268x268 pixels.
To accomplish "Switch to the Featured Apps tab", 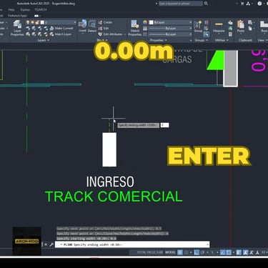I will [17, 16].
